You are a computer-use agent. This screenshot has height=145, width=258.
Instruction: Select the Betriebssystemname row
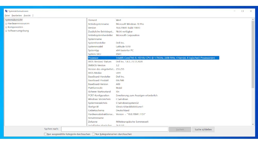154,24
